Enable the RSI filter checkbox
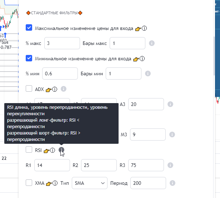220x198 pixels. tap(29, 150)
